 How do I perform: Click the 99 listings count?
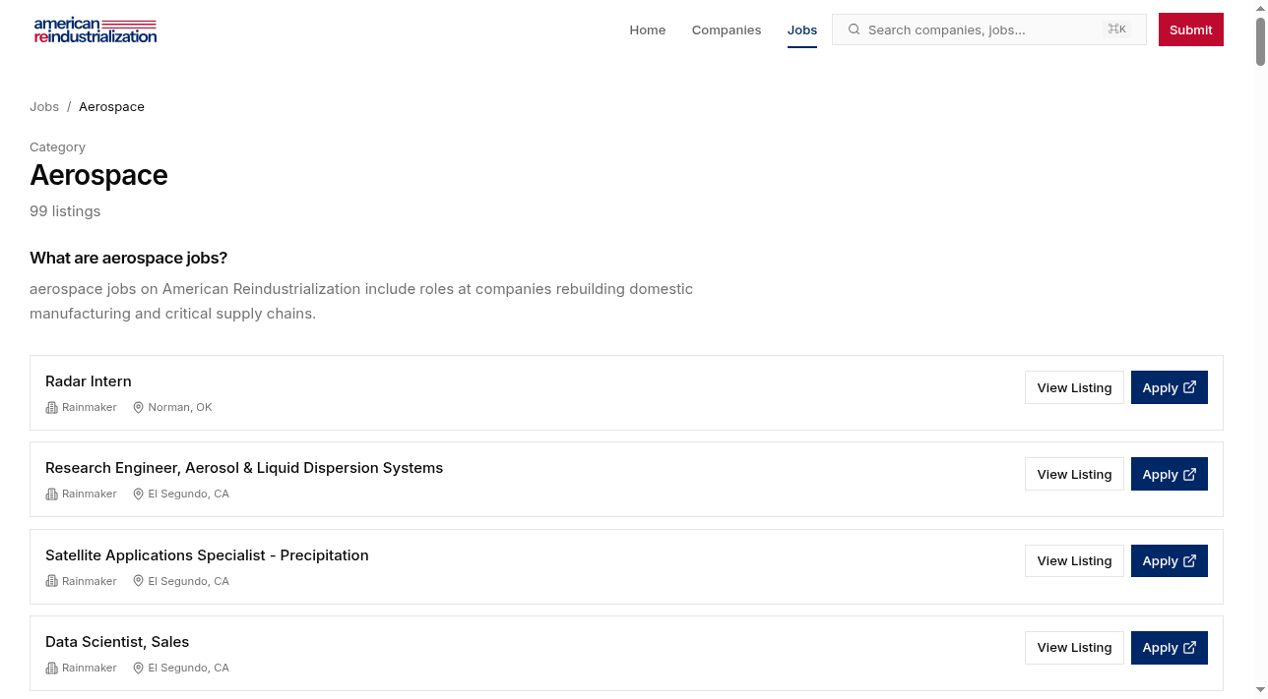coord(65,211)
